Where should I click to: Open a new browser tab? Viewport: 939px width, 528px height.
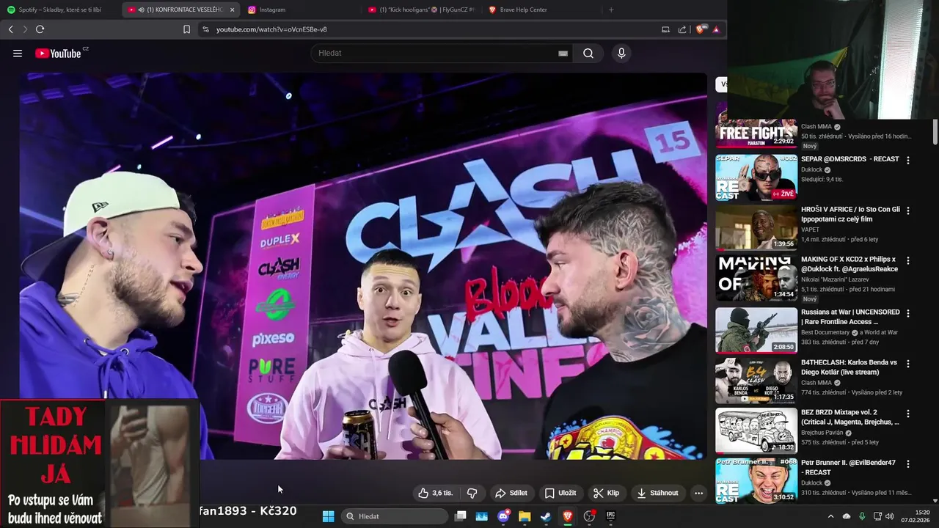[x=611, y=10]
